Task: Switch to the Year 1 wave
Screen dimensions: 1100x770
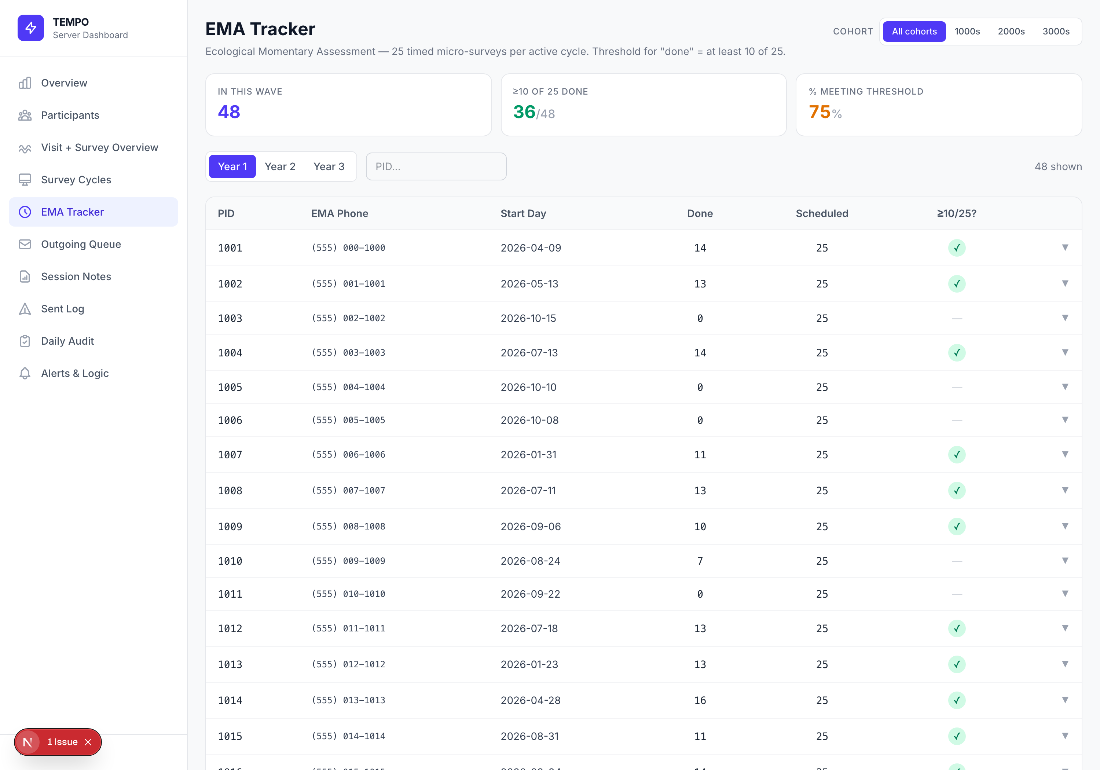Action: pos(232,167)
